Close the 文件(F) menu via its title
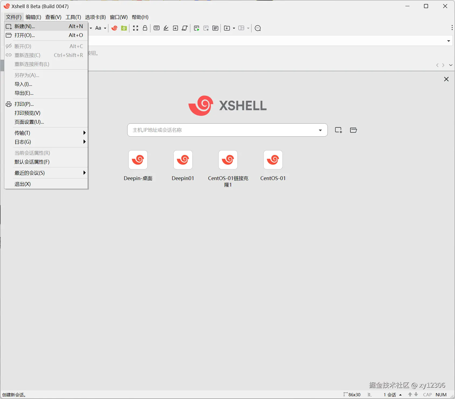Screen dimensions: 455x399 click(14, 17)
